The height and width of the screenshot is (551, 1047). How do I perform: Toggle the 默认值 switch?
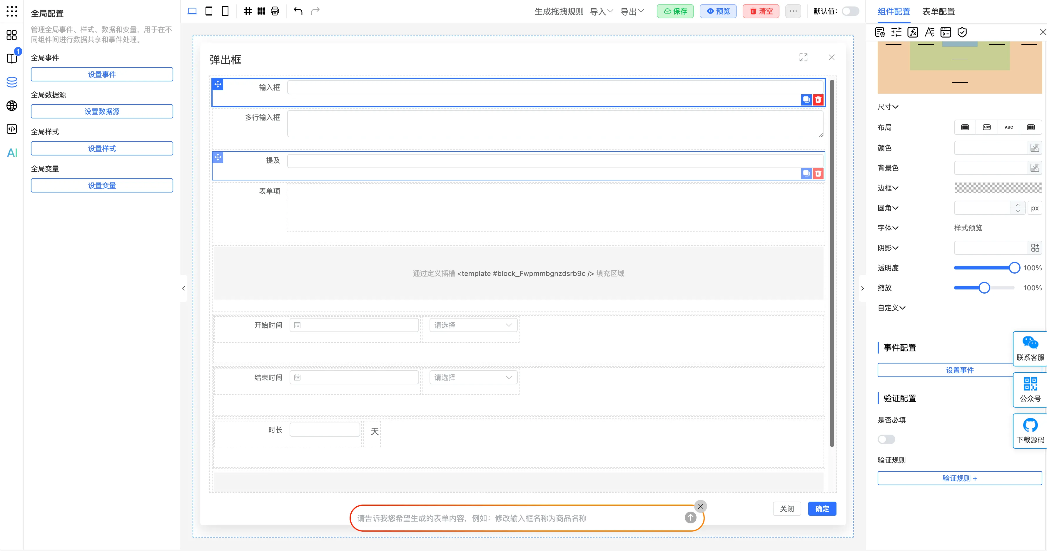tap(850, 11)
